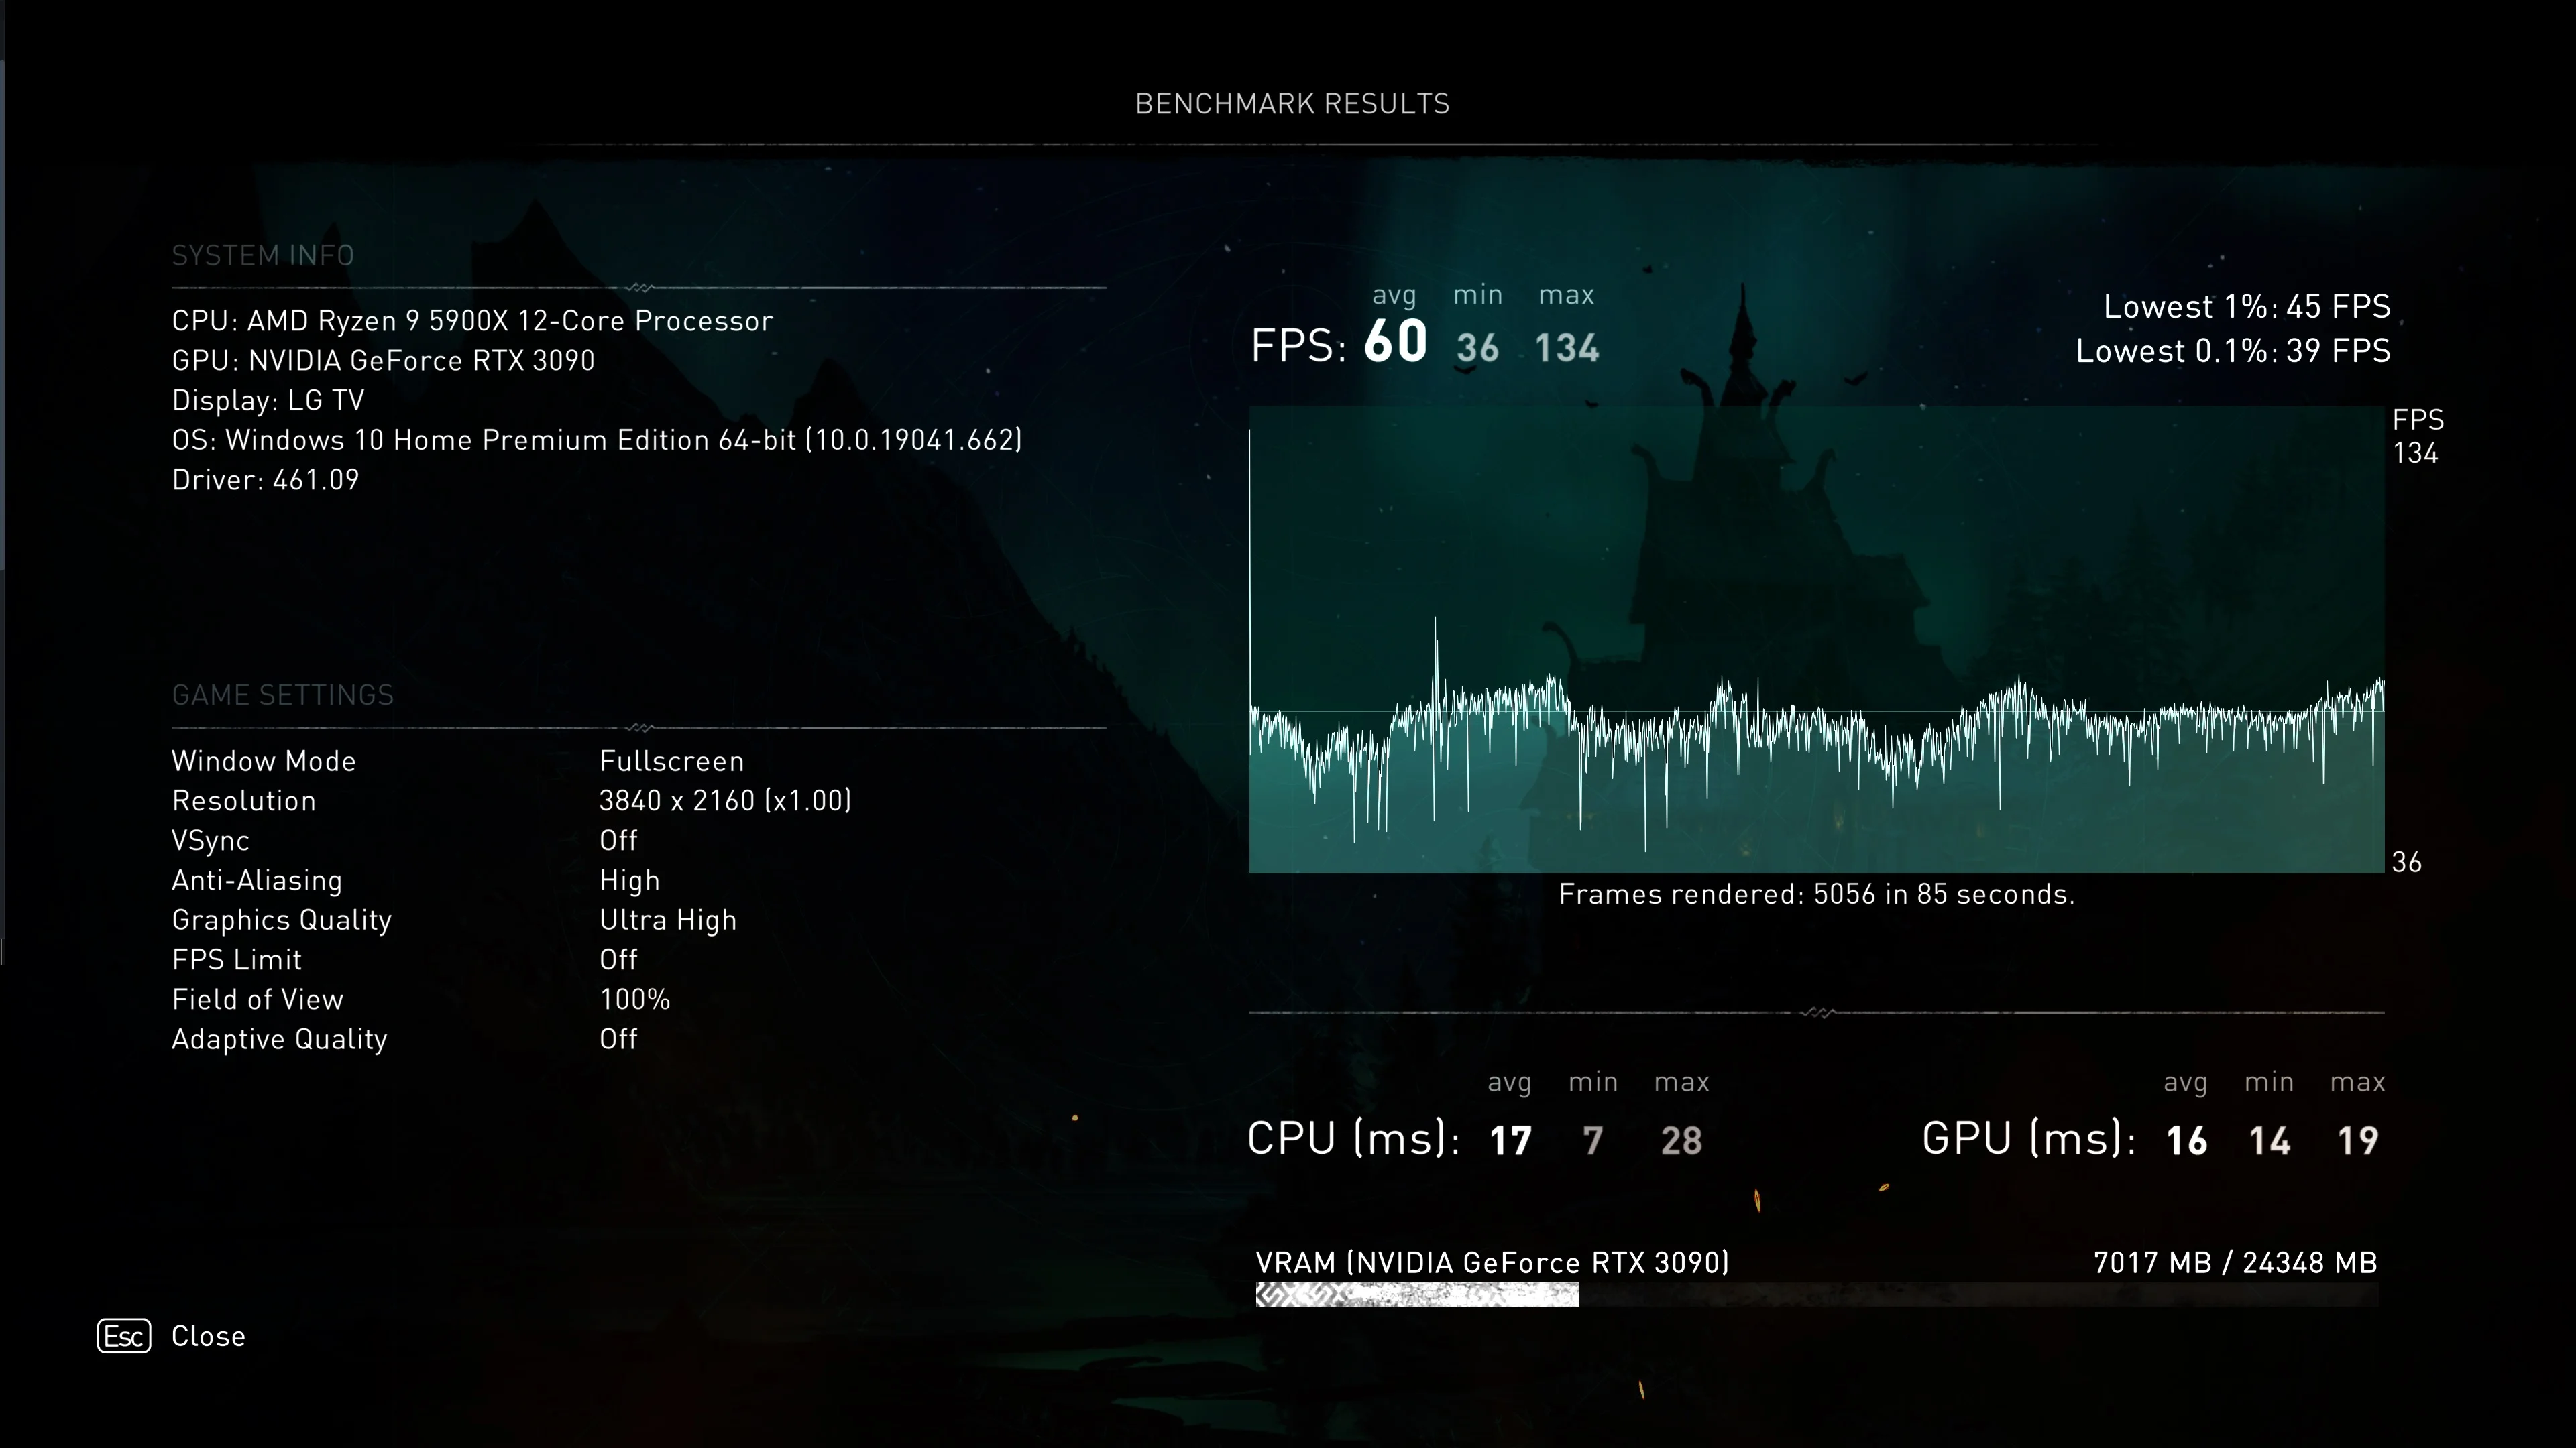This screenshot has width=2576, height=1448.
Task: Click the GAME SETTINGS heading
Action: point(283,696)
